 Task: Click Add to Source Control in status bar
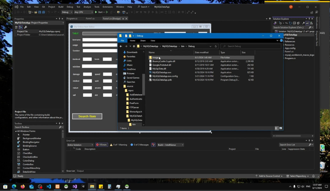(269, 176)
